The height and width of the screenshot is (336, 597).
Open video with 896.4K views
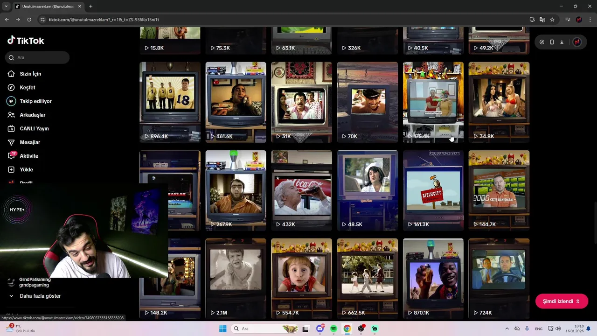click(x=170, y=102)
